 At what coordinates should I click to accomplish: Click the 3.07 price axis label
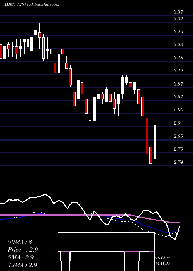point(178,84)
